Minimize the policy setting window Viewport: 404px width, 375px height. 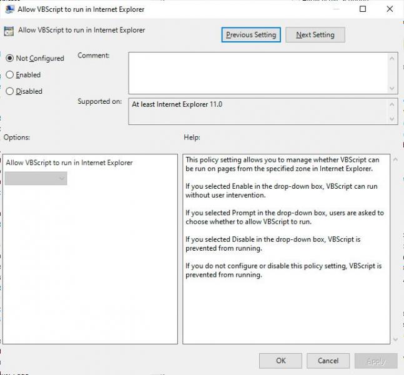(x=335, y=9)
